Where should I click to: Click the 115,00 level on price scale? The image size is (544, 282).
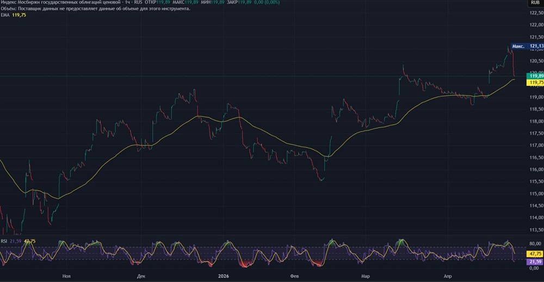536,193
